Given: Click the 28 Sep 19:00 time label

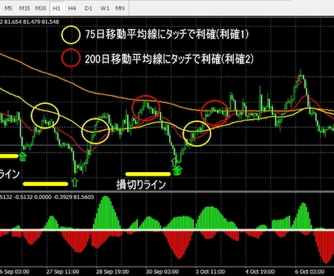Looking at the screenshot, I should click(x=113, y=272).
